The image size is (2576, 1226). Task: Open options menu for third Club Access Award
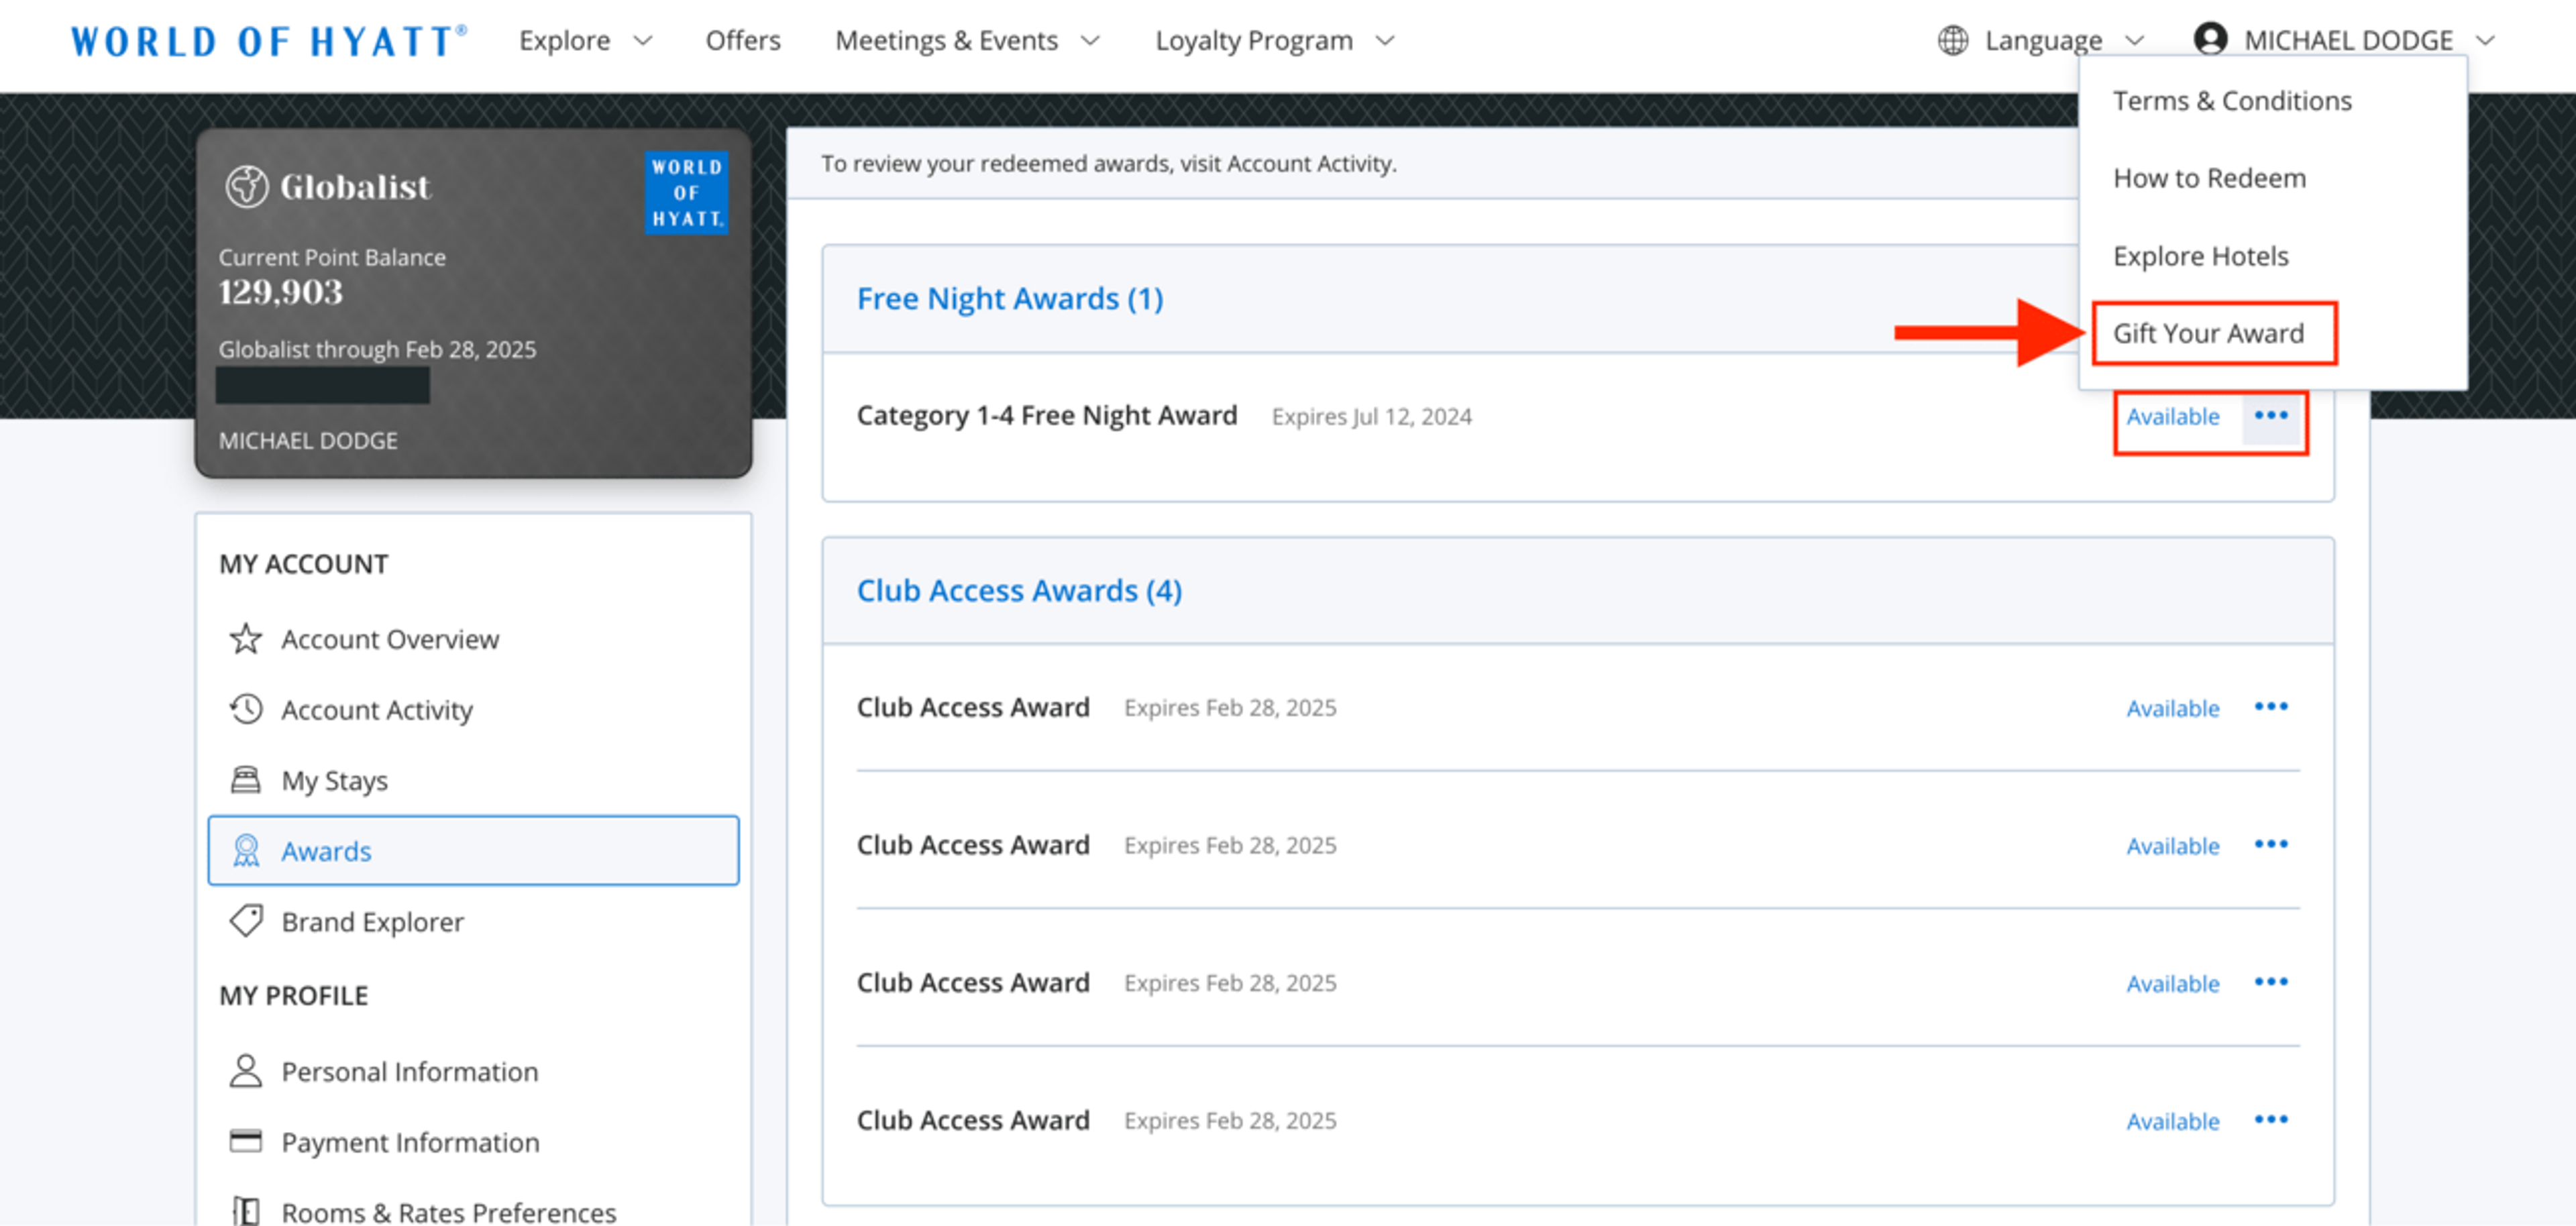(2271, 982)
